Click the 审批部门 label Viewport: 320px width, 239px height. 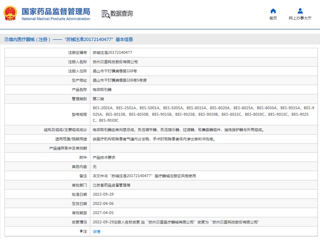pyautogui.click(x=79, y=185)
